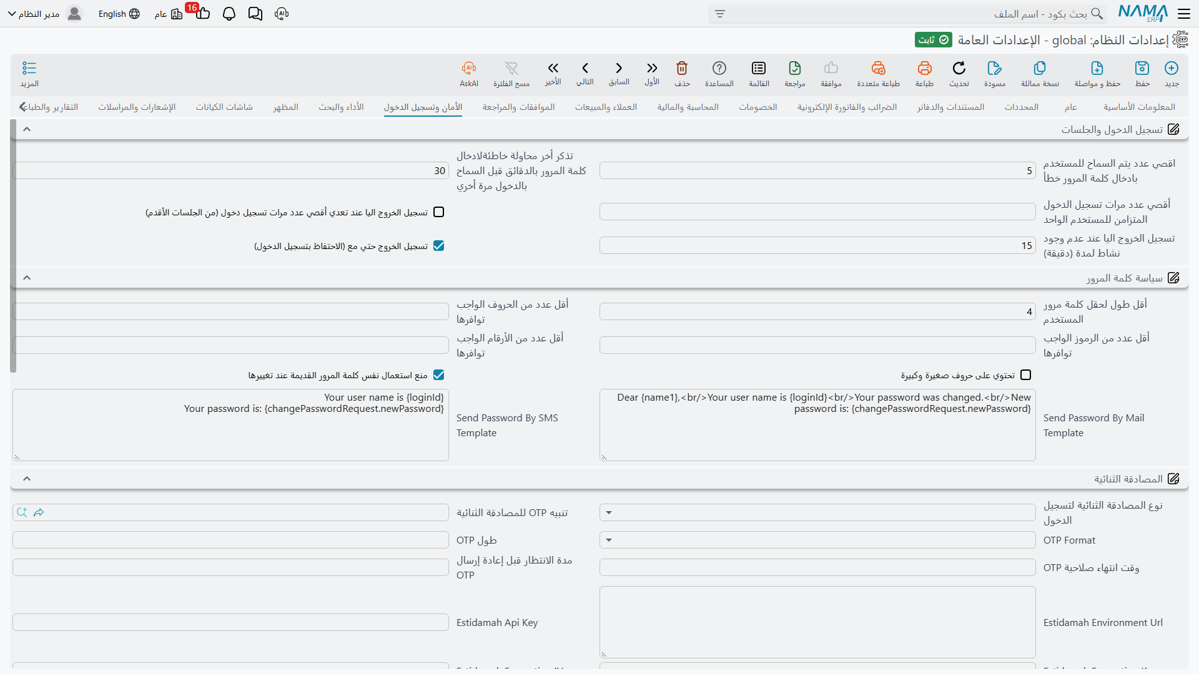Click the search filter options icon

coord(720,14)
